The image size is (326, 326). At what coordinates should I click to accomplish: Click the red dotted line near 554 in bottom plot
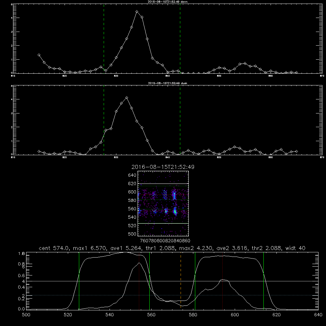click(x=139, y=281)
